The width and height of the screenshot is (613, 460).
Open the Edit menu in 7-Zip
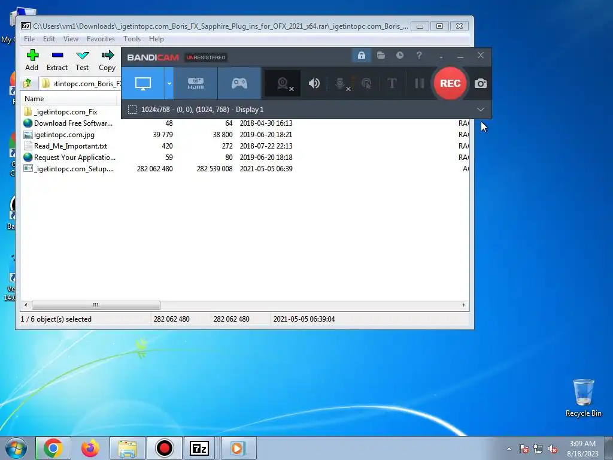click(49, 39)
